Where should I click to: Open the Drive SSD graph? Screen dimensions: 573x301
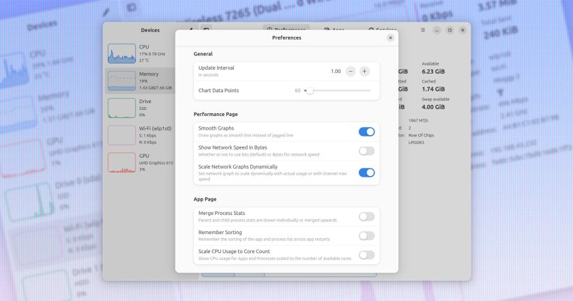[121, 108]
